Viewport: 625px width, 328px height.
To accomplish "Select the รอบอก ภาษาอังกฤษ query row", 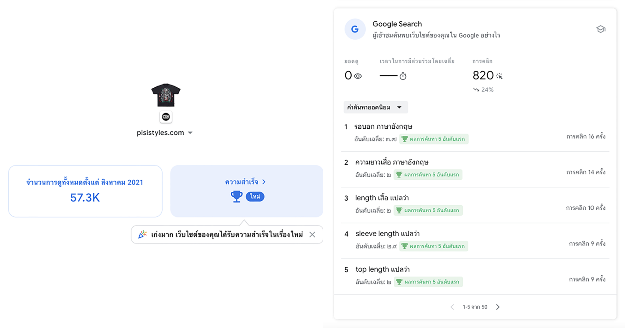I will pos(383,127).
